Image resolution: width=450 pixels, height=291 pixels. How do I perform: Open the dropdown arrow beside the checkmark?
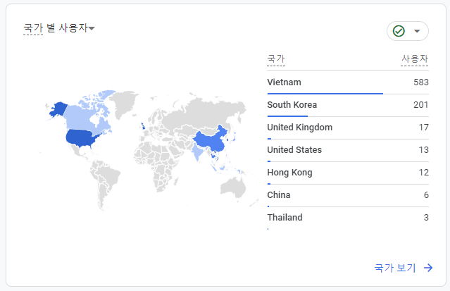(417, 31)
